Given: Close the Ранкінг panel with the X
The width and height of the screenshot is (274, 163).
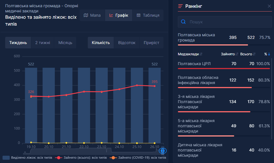Looking at the screenshot, I should [x=269, y=6].
